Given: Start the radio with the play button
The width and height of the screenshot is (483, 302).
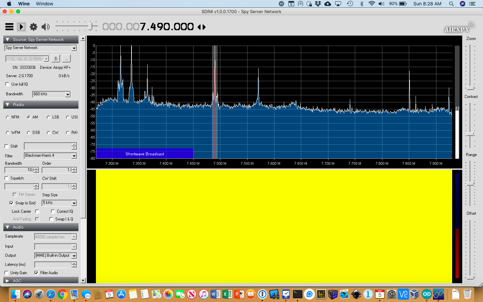Looking at the screenshot, I should (21, 27).
